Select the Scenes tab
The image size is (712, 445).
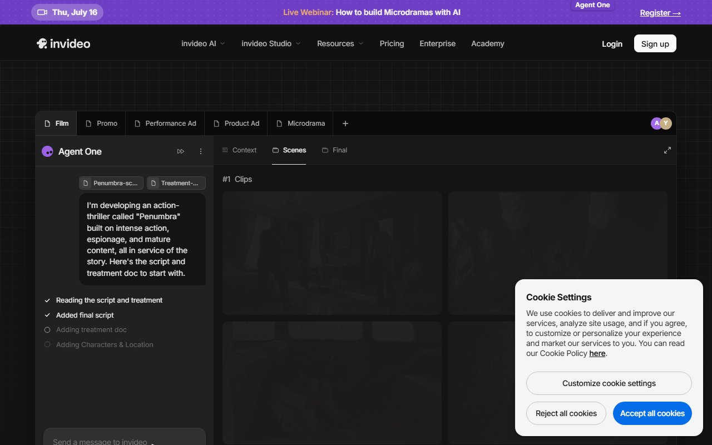(x=289, y=150)
